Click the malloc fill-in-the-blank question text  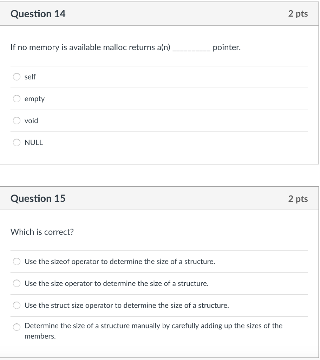tap(125, 47)
